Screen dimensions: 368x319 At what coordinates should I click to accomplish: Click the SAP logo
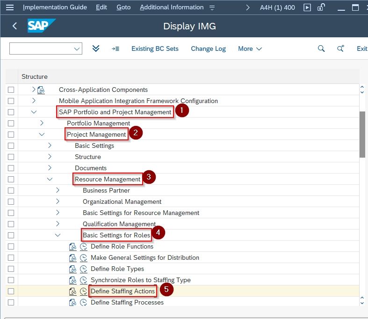tap(41, 26)
